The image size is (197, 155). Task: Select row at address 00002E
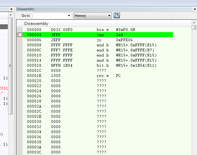(x=98, y=117)
